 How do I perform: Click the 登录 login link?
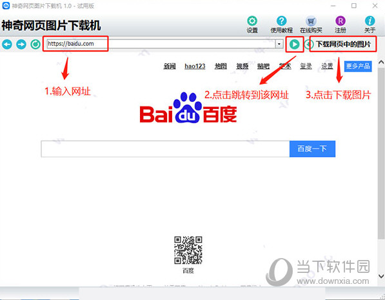click(306, 66)
